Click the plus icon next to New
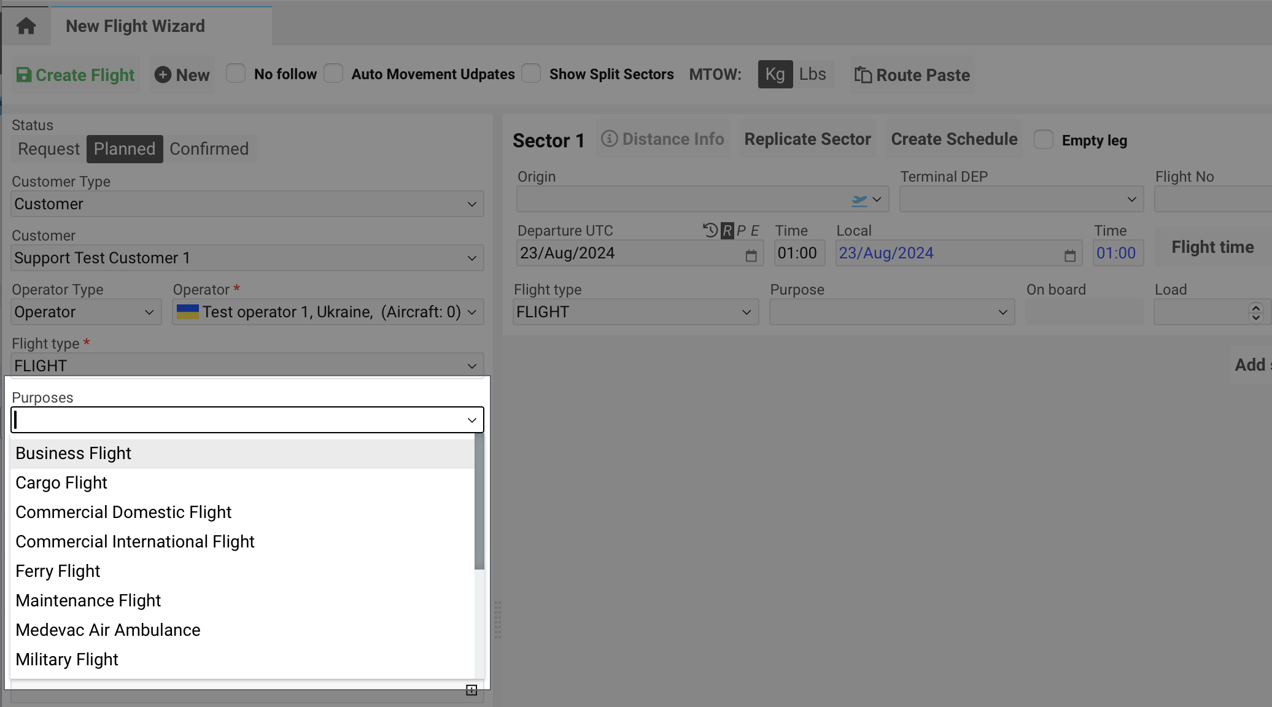Viewport: 1272px width, 707px height. click(x=163, y=75)
